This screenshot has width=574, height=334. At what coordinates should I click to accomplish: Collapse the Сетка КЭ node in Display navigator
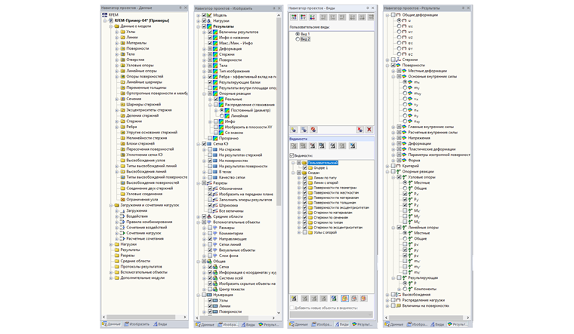(199, 144)
